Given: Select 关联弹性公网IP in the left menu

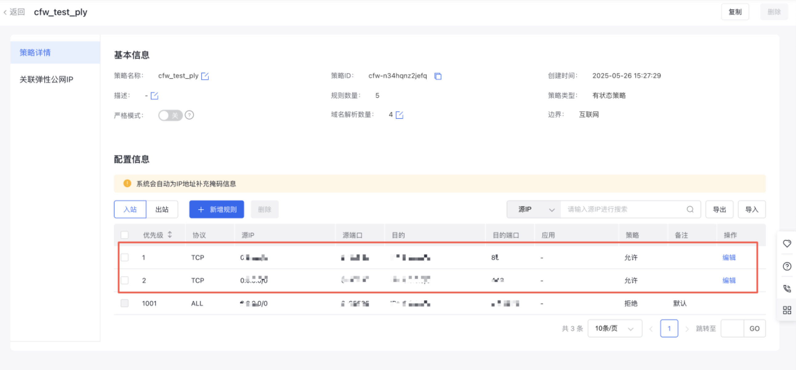Looking at the screenshot, I should [55, 79].
